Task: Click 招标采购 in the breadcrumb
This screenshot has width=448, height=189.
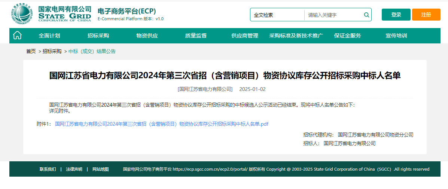Action: tap(52, 51)
